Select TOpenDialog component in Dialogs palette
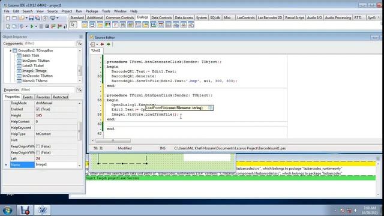Image resolution: width=384 pixels, height=216 pixels. (x=85, y=25)
